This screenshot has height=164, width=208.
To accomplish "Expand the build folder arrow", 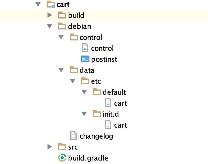I will pos(50,15).
